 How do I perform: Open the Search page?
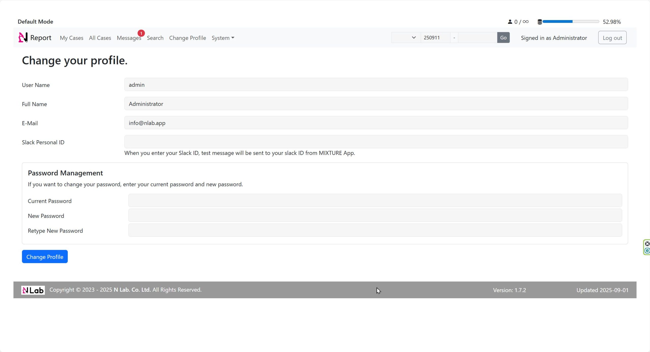point(155,38)
